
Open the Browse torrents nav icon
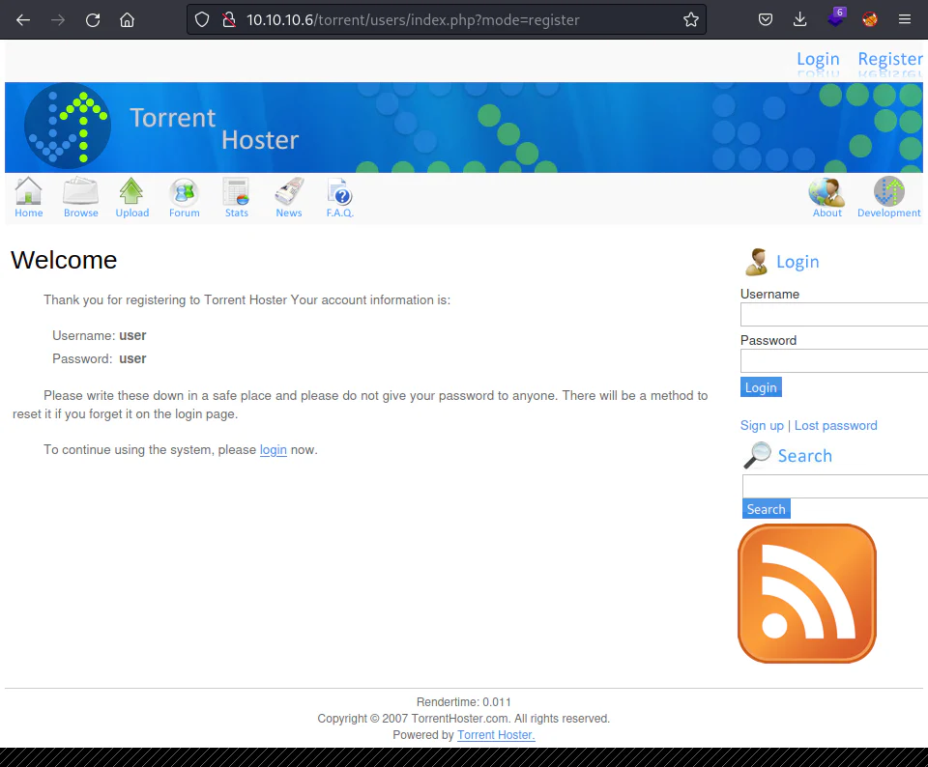point(81,197)
